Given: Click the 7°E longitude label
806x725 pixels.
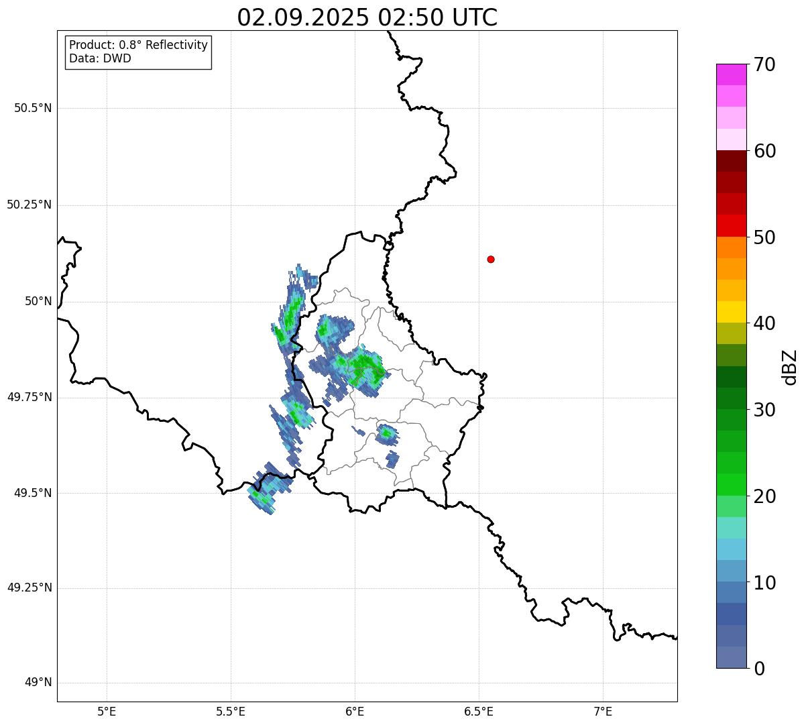Looking at the screenshot, I should click(603, 711).
